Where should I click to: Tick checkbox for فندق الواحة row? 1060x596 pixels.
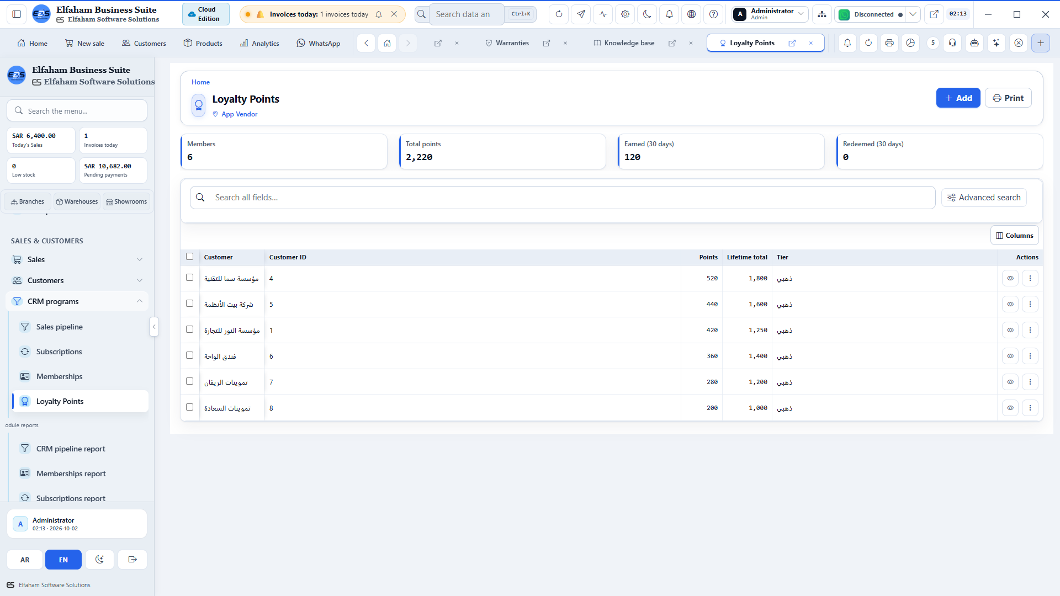pyautogui.click(x=190, y=355)
